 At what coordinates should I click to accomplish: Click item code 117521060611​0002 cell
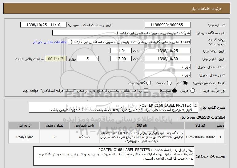(x=200, y=137)
